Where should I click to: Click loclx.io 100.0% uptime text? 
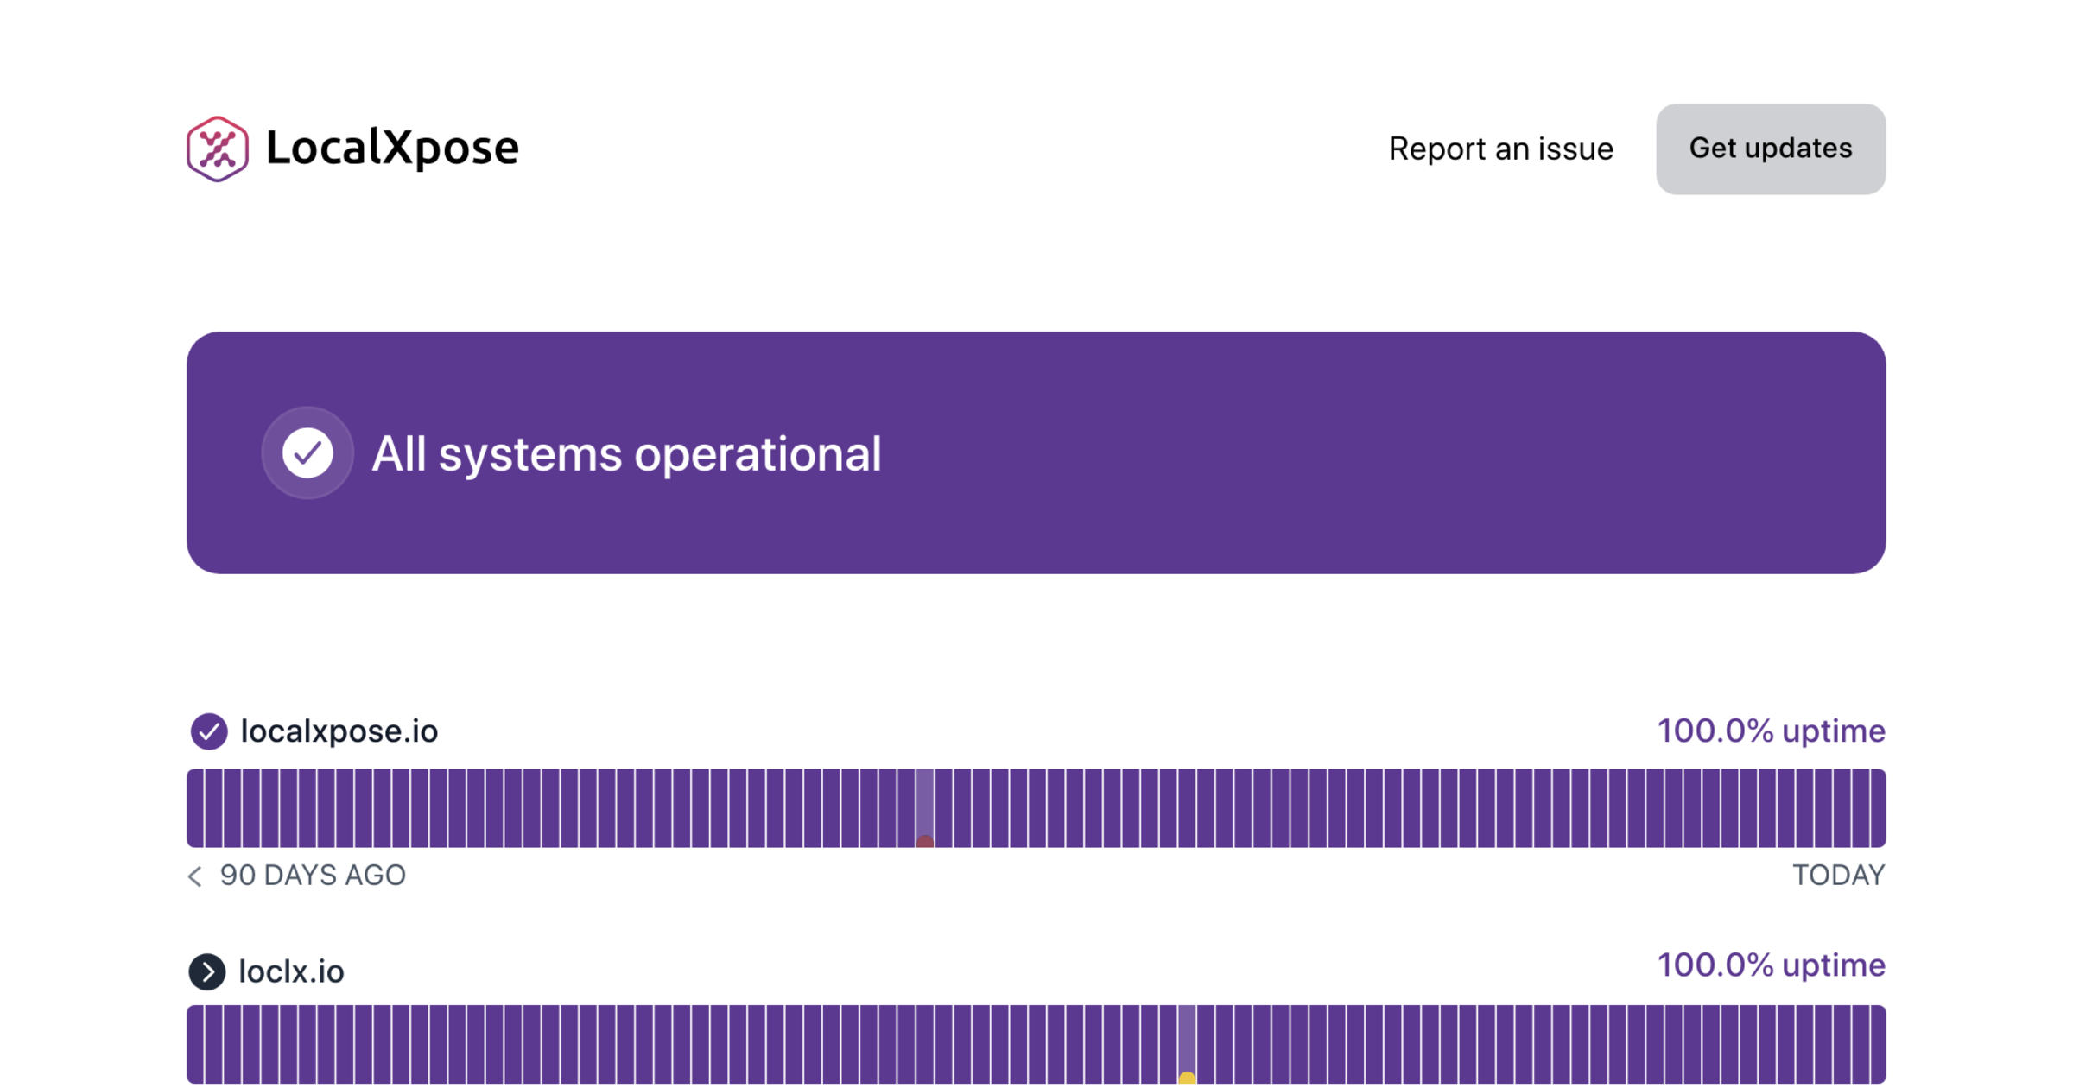point(1771,965)
